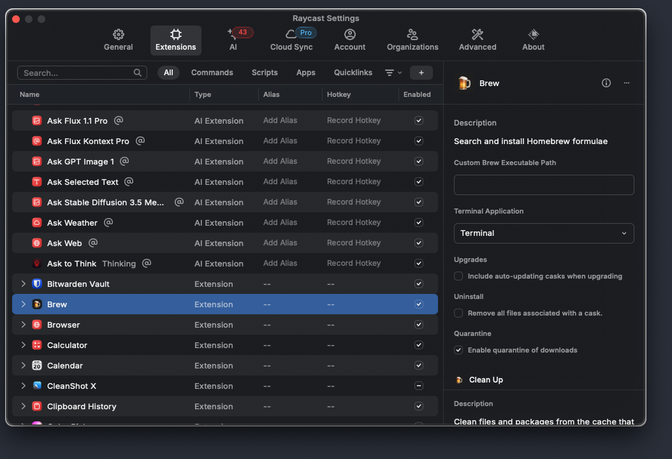Expand the Clipboard History extension row
The image size is (672, 459).
coord(24,406)
